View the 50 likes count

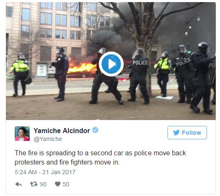pyautogui.click(x=66, y=184)
